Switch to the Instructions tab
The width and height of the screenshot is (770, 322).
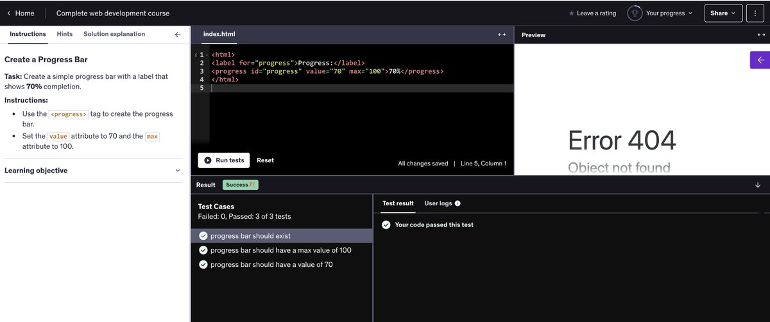point(28,34)
